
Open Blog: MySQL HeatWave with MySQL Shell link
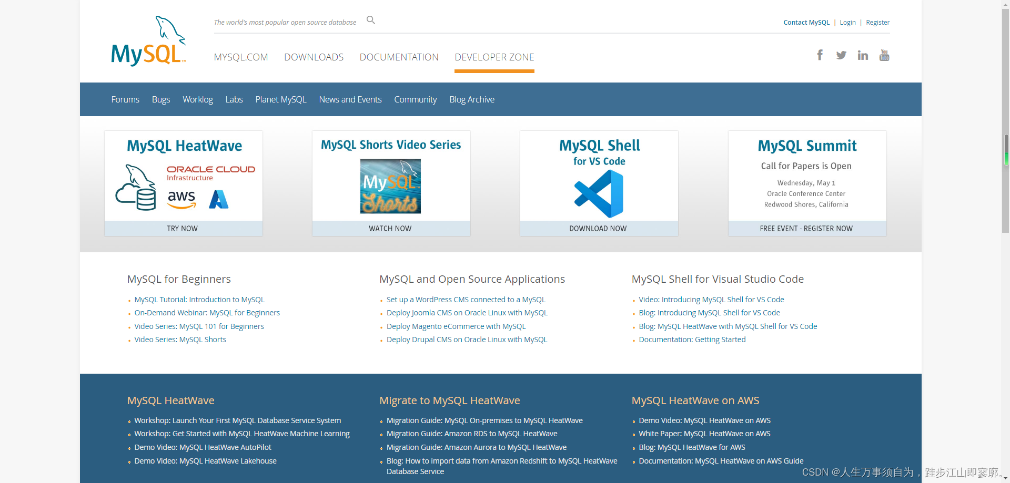tap(728, 326)
